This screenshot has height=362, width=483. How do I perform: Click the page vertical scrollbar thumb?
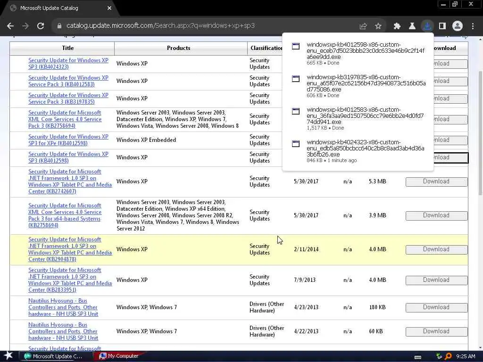point(480,132)
